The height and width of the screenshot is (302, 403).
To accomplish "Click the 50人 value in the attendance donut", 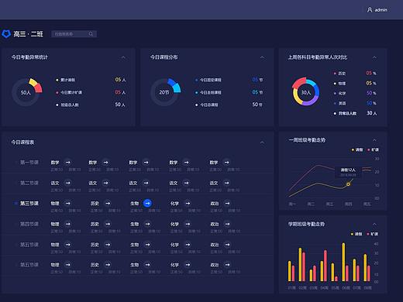I will click(x=26, y=92).
